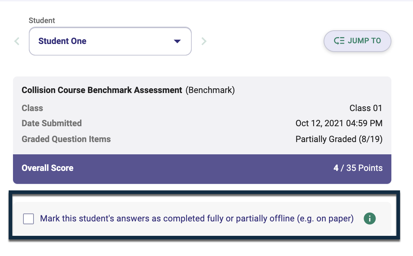Click the Class row label
This screenshot has width=413, height=256.
tap(32, 108)
